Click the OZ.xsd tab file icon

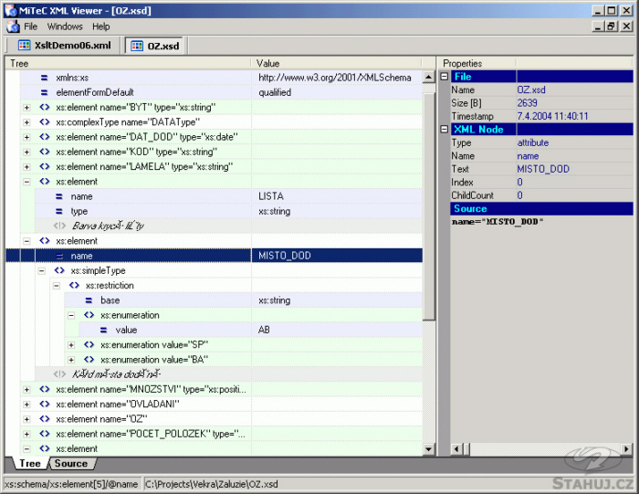(137, 46)
